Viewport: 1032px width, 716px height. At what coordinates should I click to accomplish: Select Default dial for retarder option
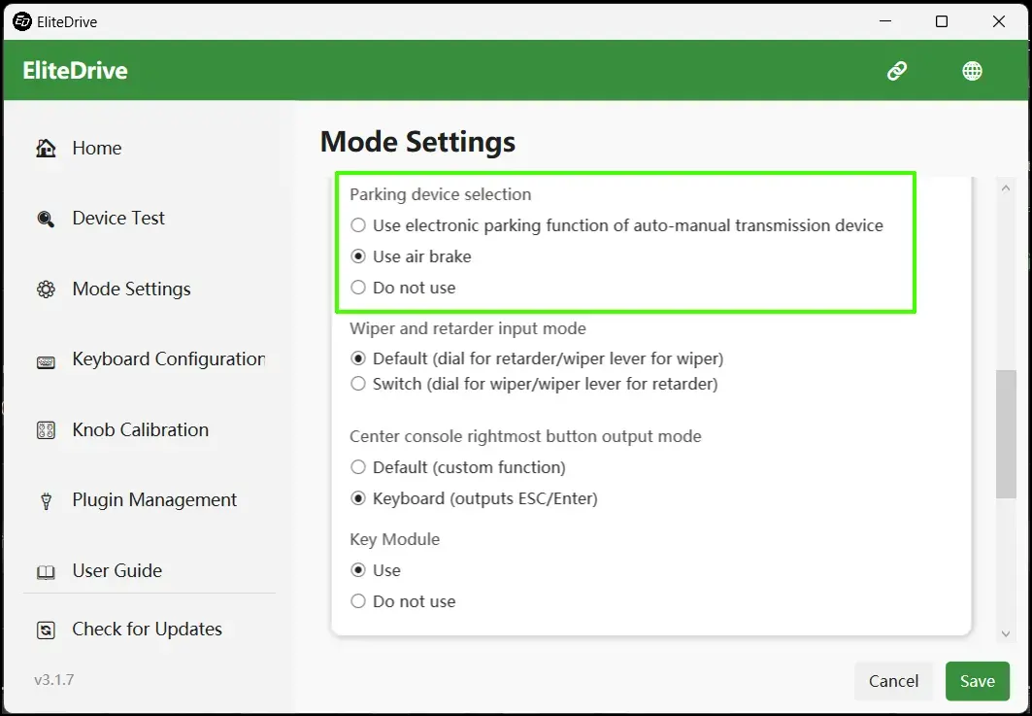pyautogui.click(x=358, y=358)
